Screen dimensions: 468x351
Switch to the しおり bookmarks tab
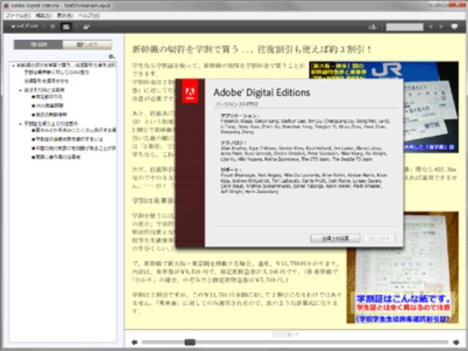pyautogui.click(x=87, y=44)
